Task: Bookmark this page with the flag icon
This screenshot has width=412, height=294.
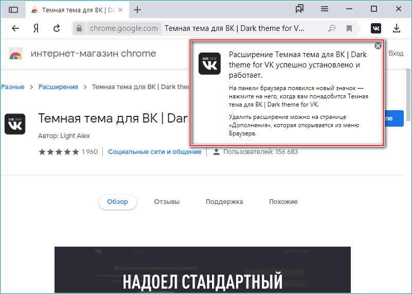Action: coord(349,28)
